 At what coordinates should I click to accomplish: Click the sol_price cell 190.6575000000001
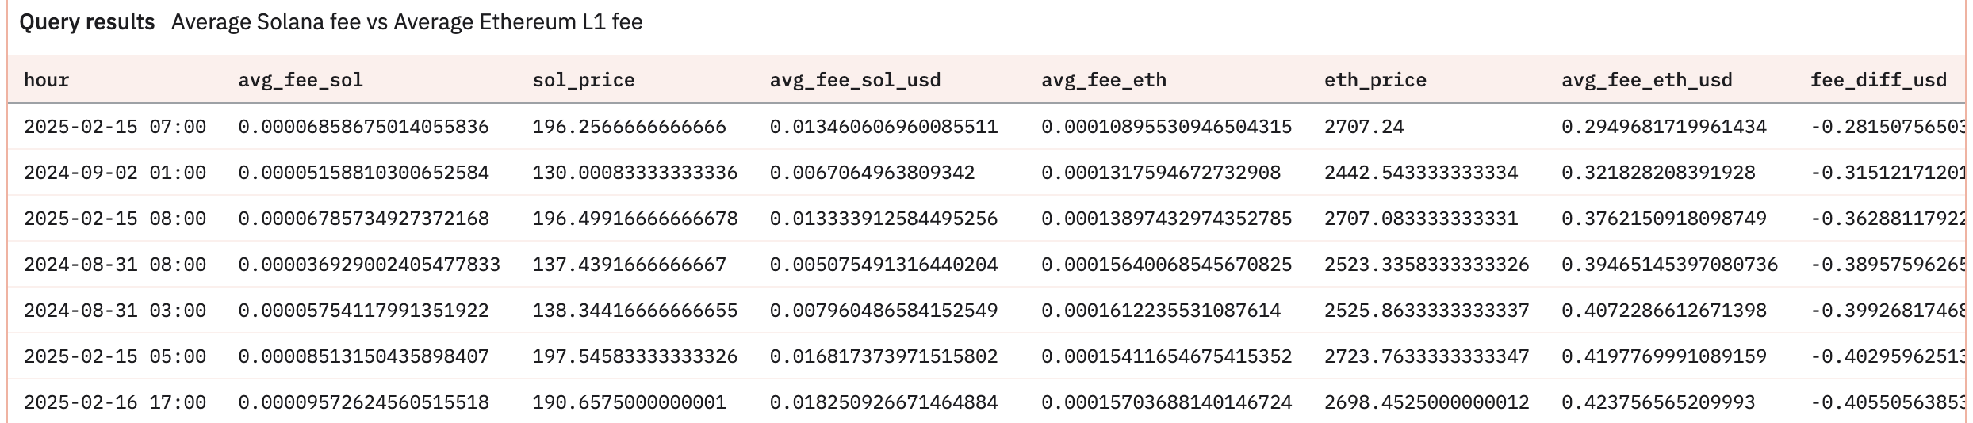pos(629,402)
